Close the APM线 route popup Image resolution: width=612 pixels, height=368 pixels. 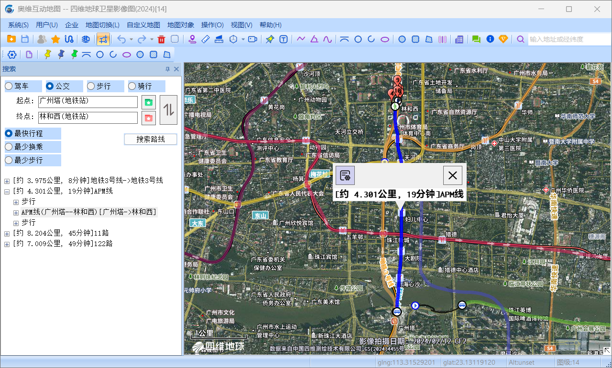point(452,175)
